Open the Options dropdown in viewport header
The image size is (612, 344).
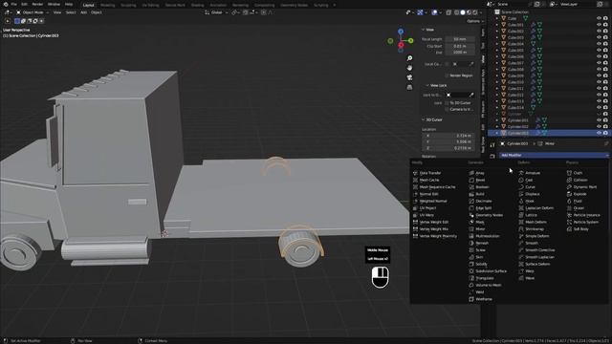coord(475,21)
